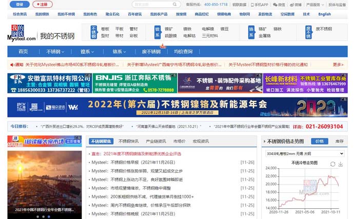Open the 卷板 product link
This screenshot has width=354, height=219.
[105, 29]
